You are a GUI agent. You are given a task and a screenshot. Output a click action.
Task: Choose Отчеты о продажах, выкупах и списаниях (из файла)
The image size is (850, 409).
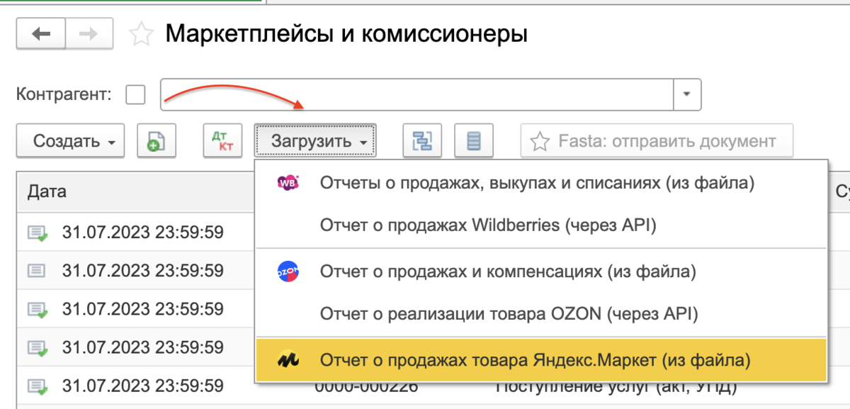(541, 183)
